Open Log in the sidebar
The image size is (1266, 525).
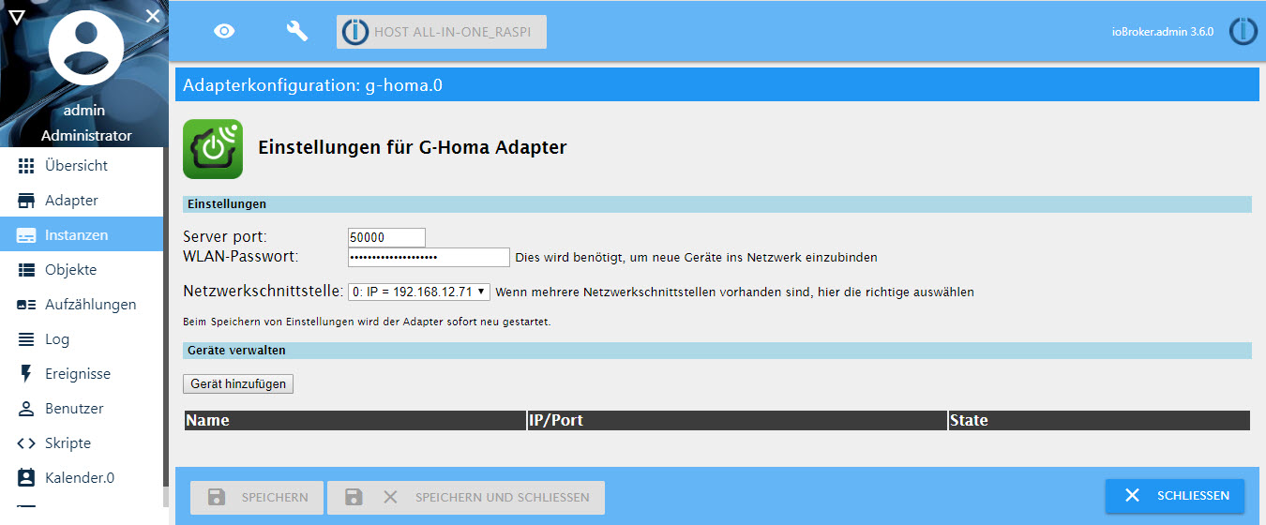(82, 339)
